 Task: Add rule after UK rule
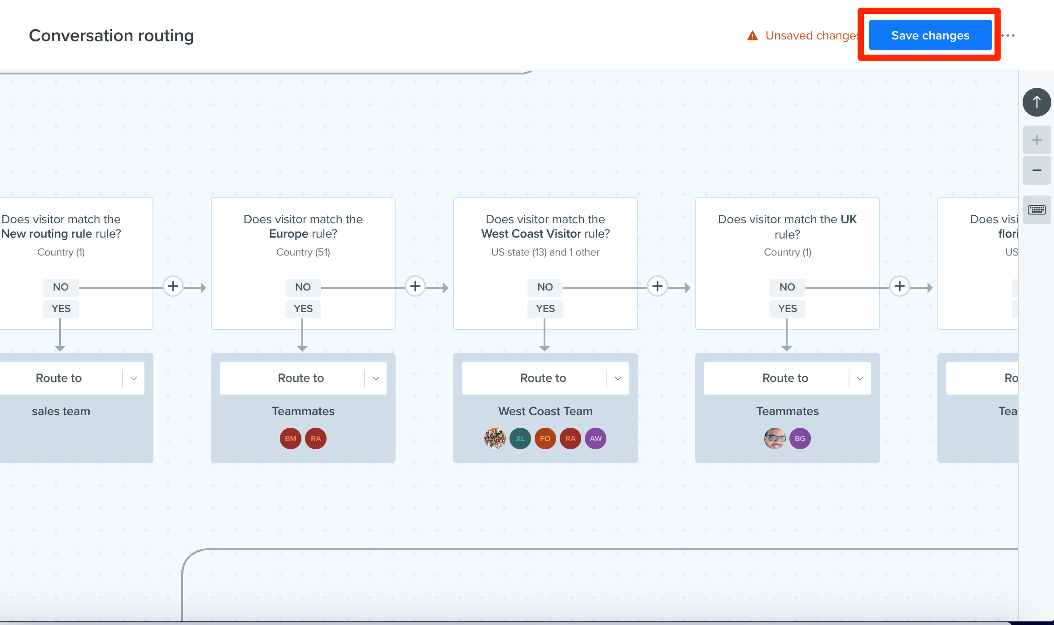point(900,286)
